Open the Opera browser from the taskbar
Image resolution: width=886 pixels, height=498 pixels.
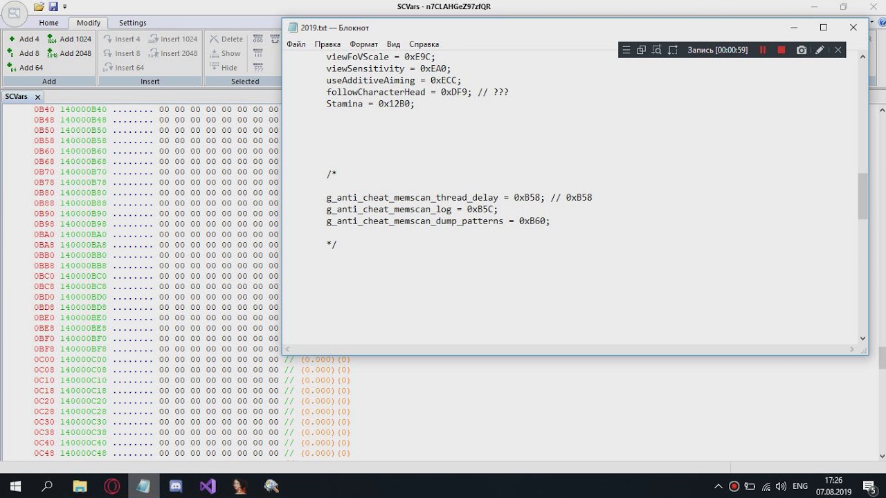111,486
